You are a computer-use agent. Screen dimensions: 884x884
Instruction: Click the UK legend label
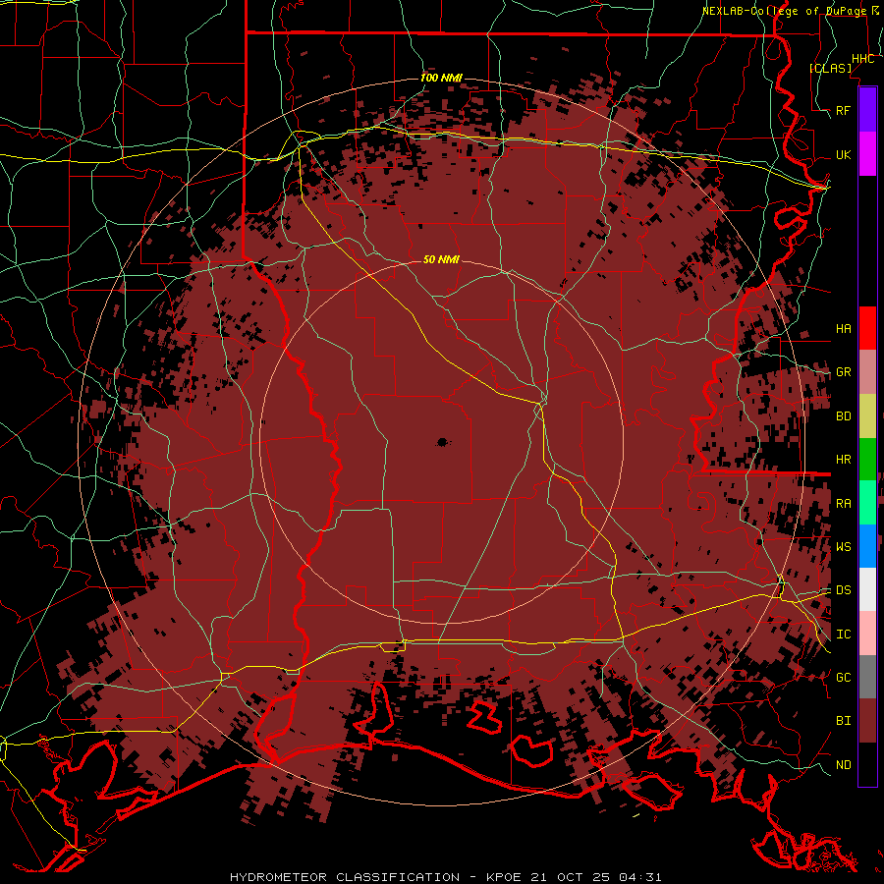tap(844, 154)
